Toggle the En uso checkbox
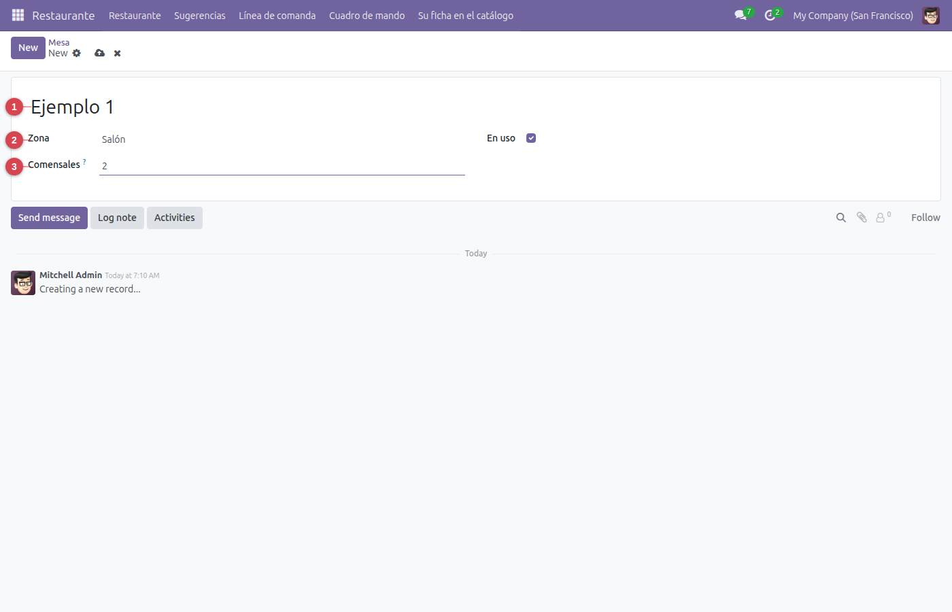 click(531, 138)
